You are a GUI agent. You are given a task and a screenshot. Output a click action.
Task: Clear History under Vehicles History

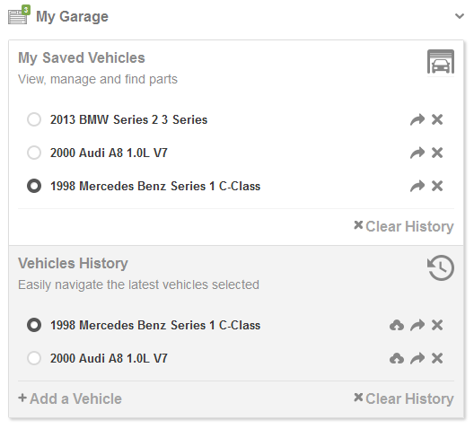coord(404,398)
